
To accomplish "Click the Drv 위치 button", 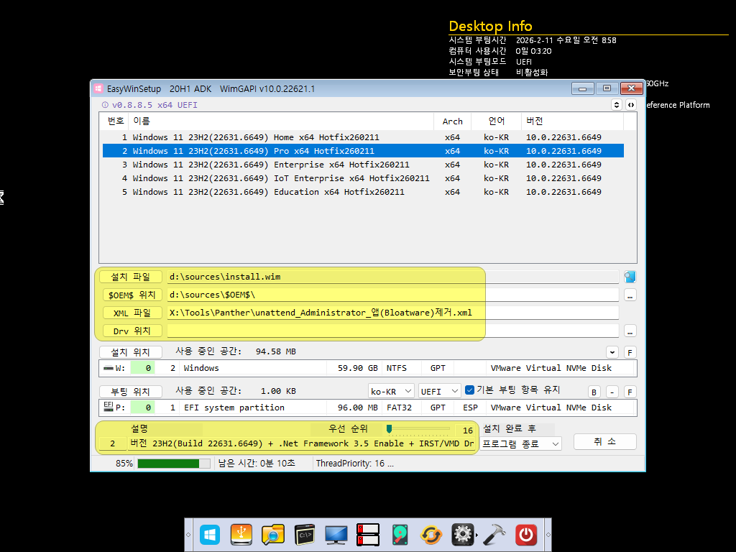I will click(132, 331).
